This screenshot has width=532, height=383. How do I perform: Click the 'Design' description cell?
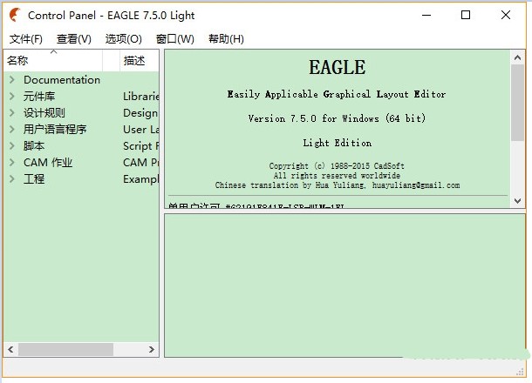140,113
